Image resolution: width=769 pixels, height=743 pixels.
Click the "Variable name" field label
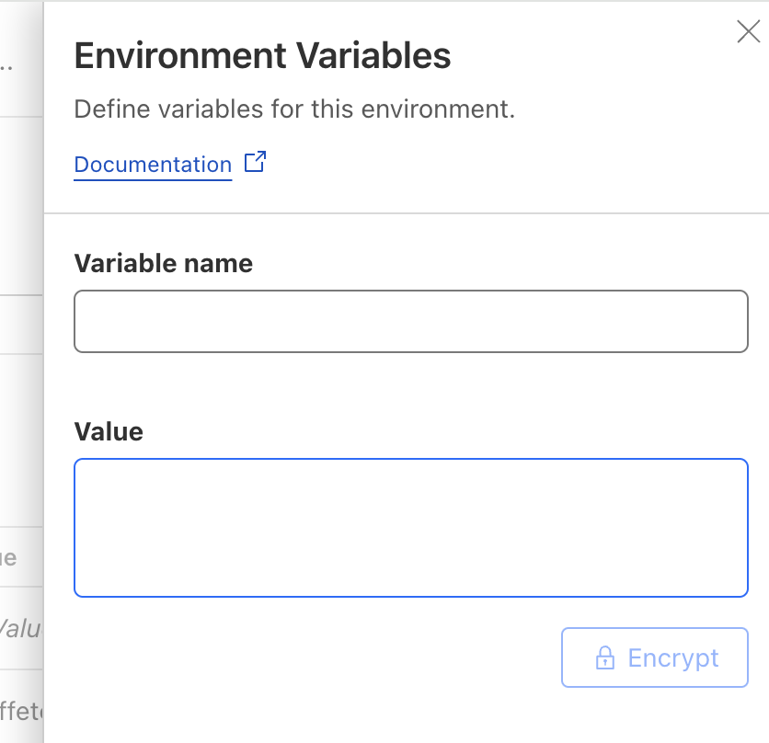coord(163,264)
